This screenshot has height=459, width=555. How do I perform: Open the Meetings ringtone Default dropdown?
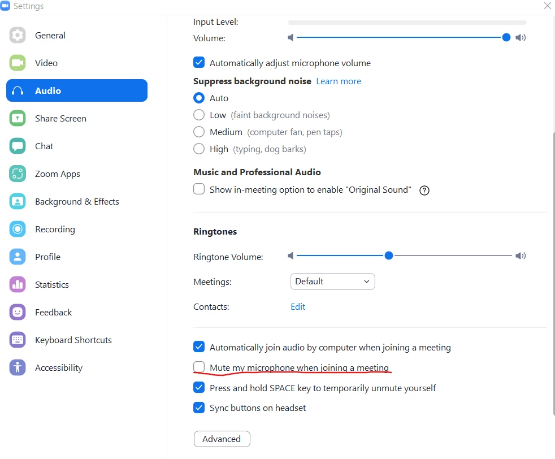tap(332, 282)
